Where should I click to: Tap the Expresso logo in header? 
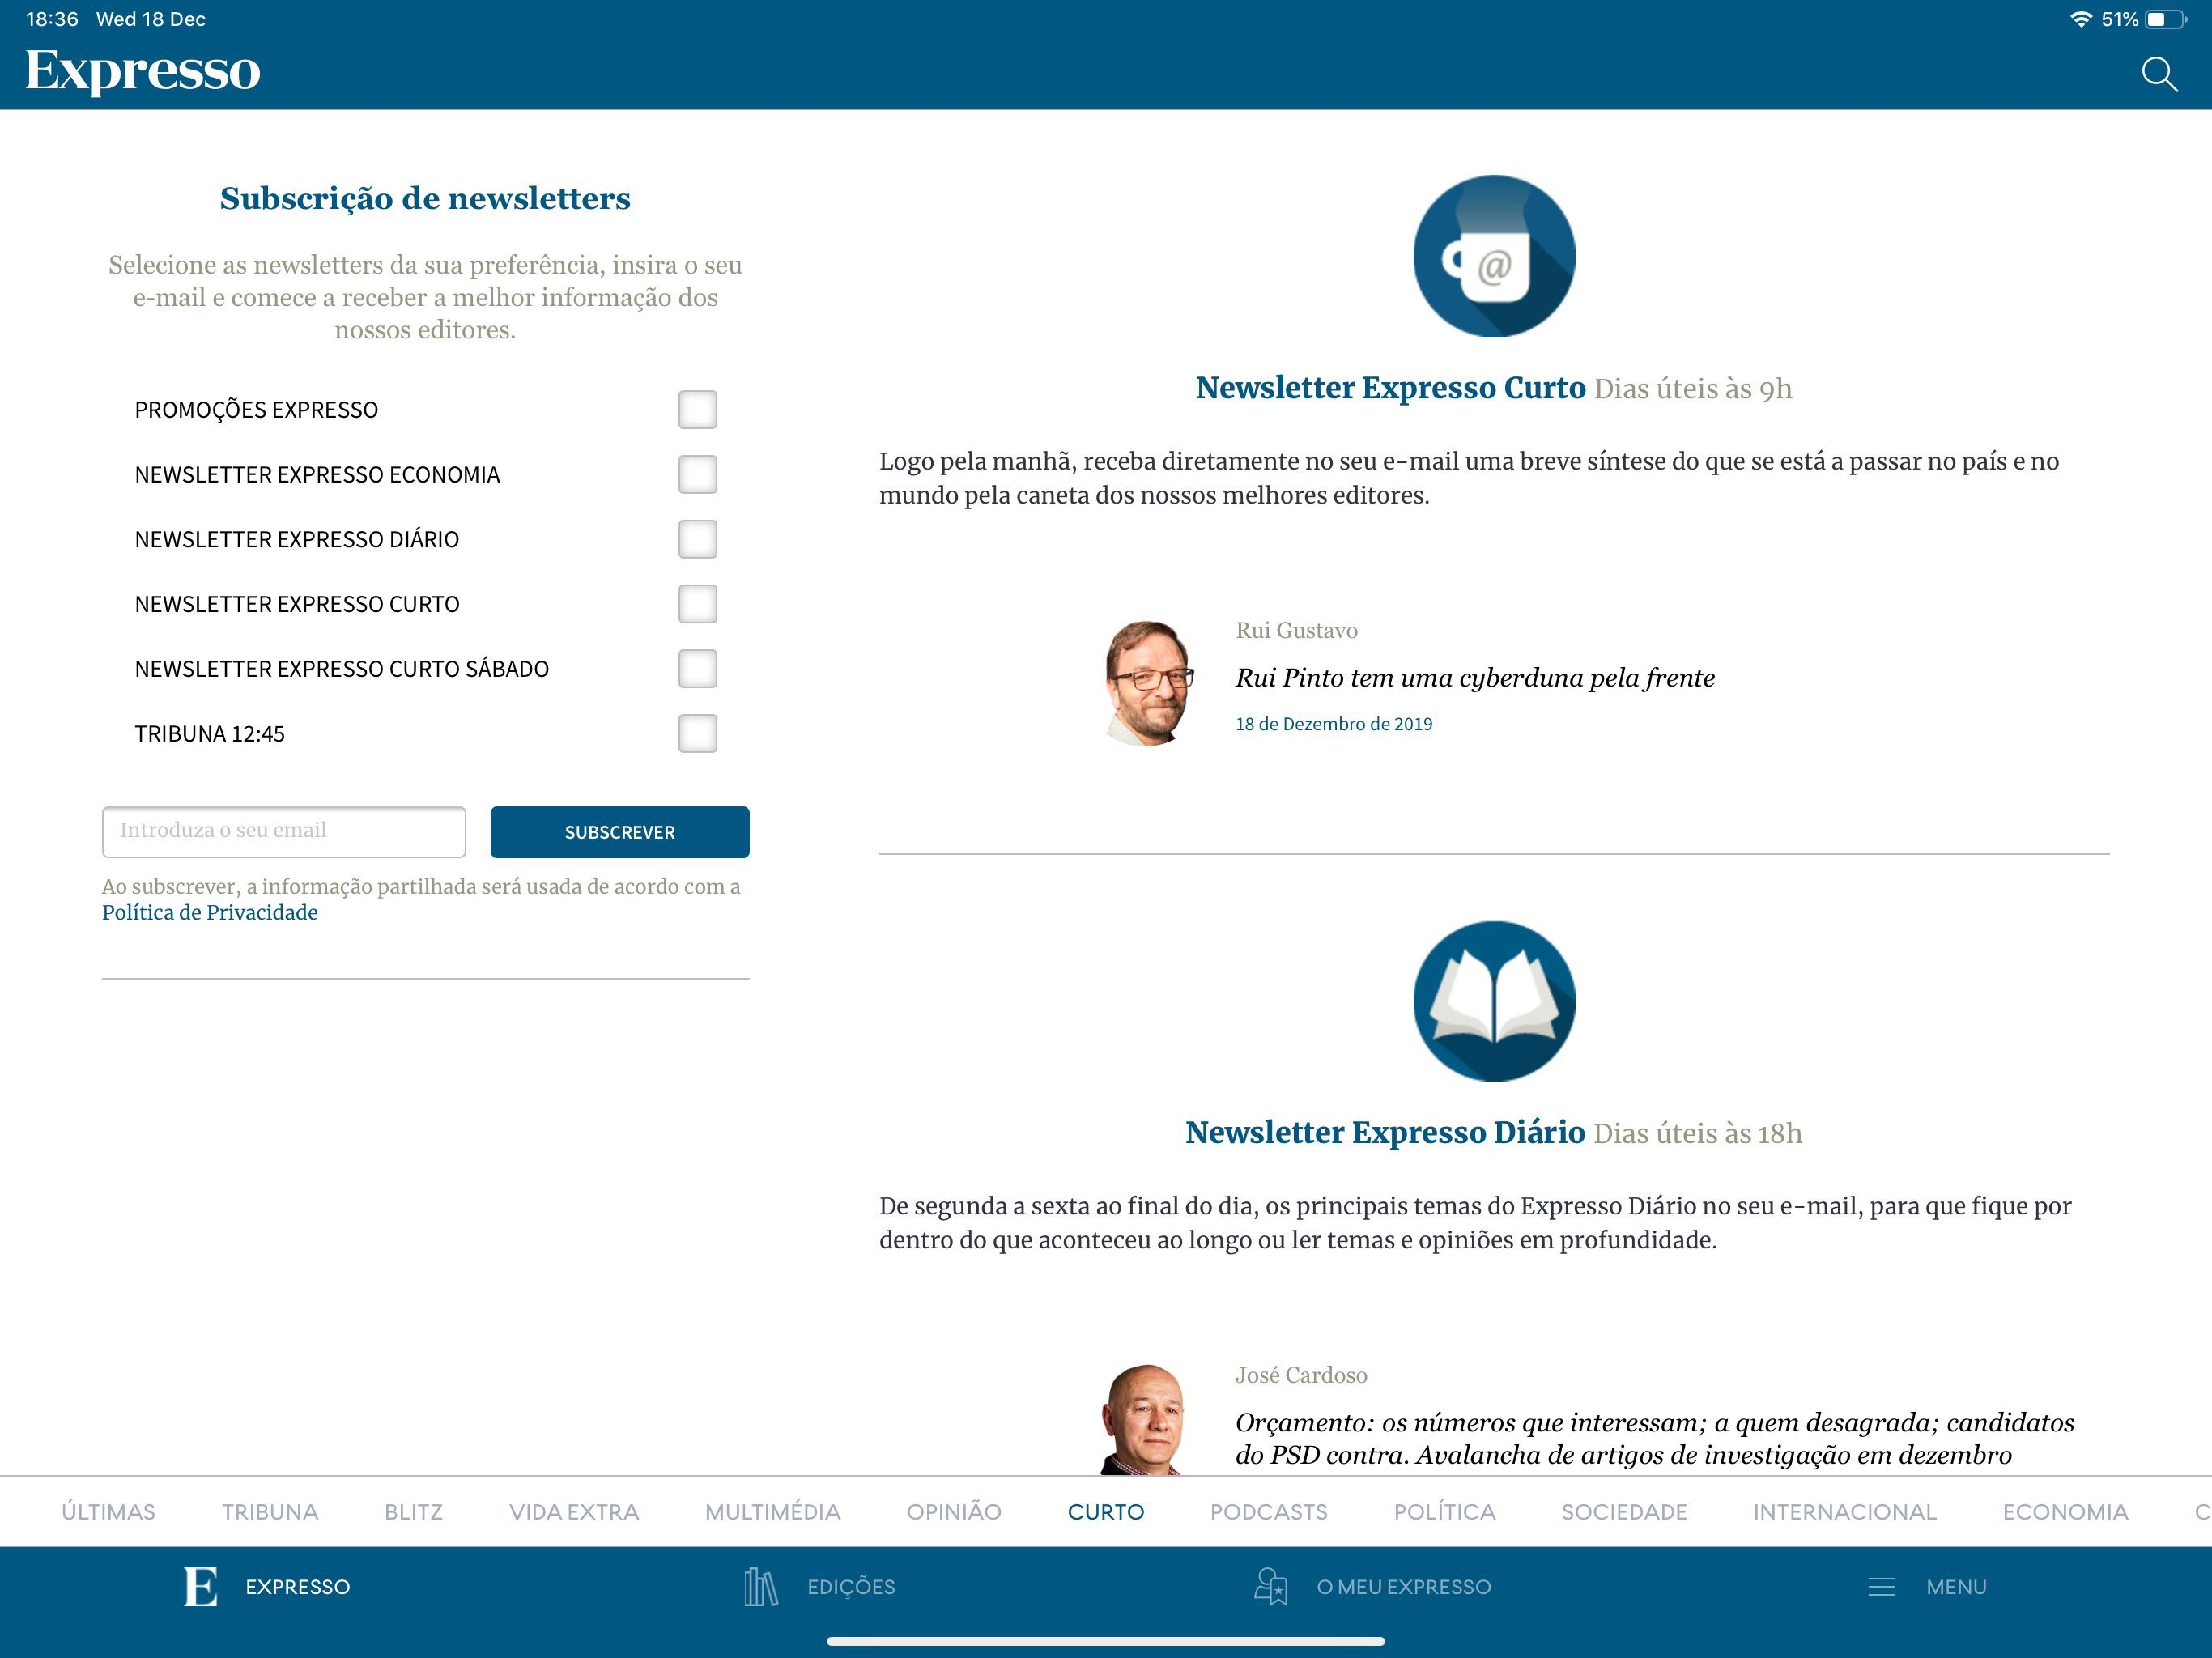[143, 71]
